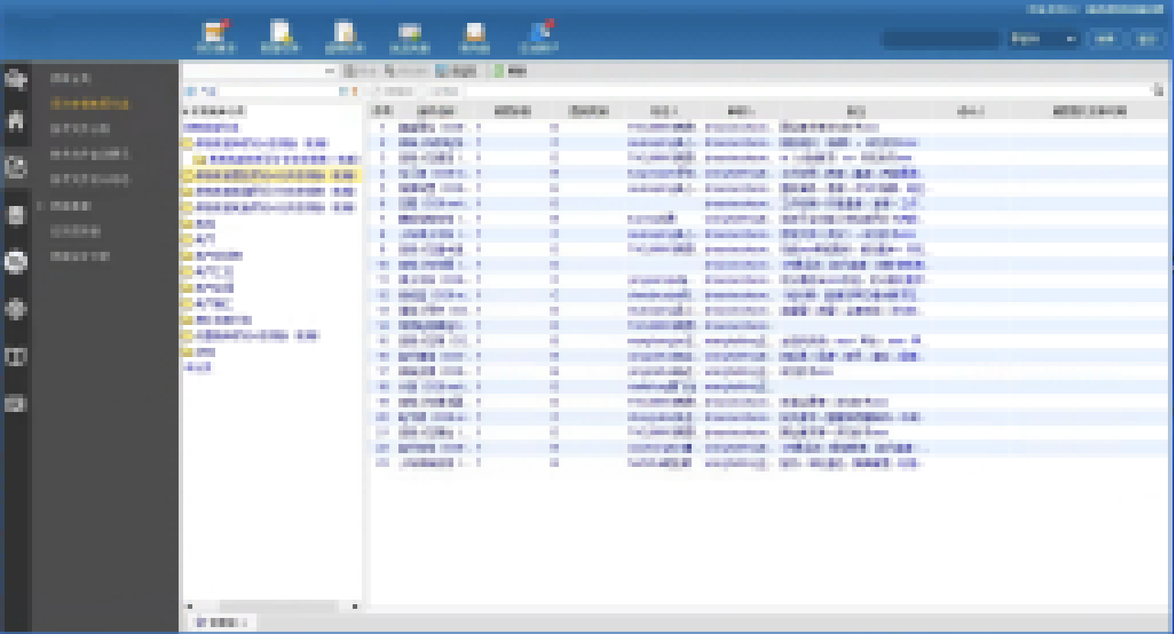
Task: Open the tab at the bottom of the panel
Action: 221,623
